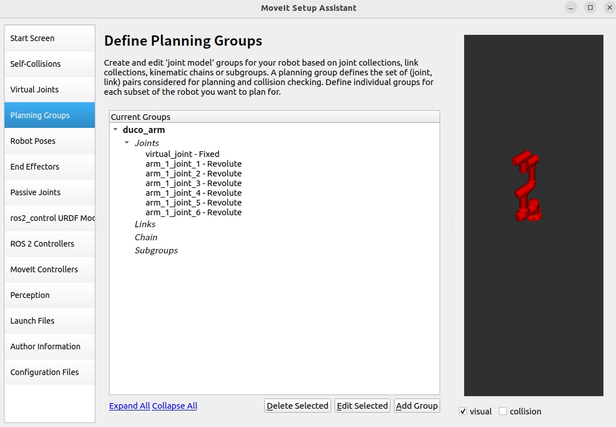Uncheck the visual checkbox
Screen dimensions: 616x427
[x=463, y=411]
